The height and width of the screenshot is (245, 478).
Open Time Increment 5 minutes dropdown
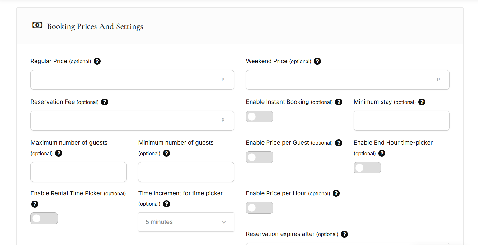click(186, 222)
